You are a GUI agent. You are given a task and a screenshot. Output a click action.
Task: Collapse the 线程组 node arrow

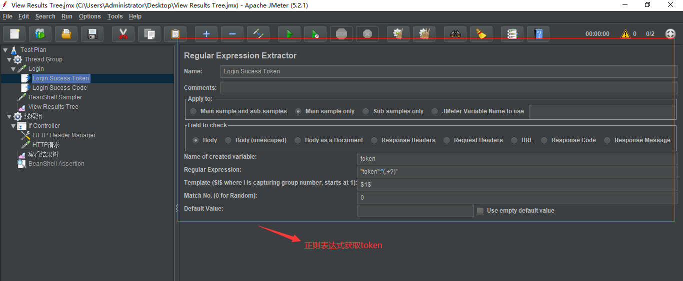[9, 116]
